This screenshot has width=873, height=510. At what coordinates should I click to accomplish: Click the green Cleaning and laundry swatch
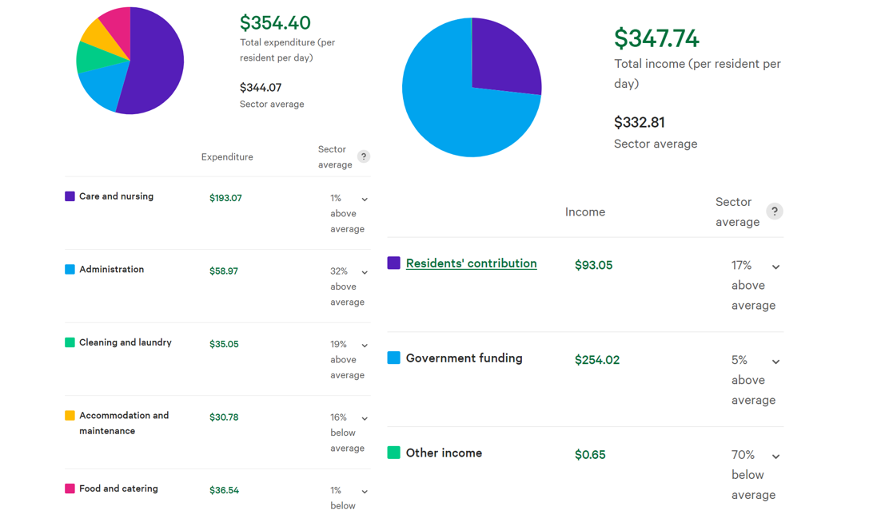coord(70,342)
